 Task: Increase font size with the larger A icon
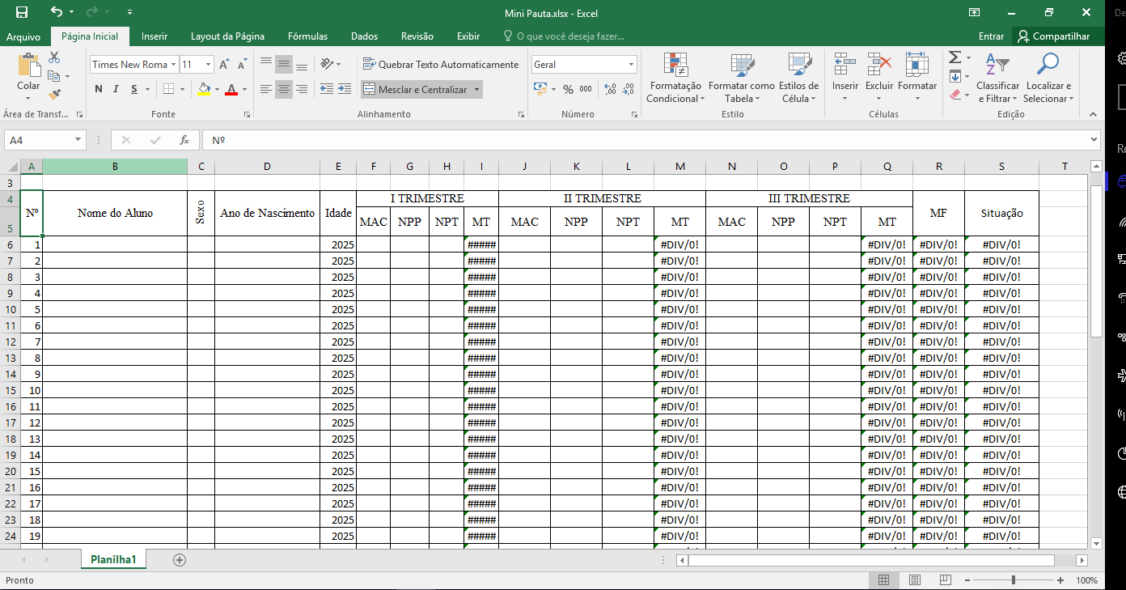(x=224, y=64)
